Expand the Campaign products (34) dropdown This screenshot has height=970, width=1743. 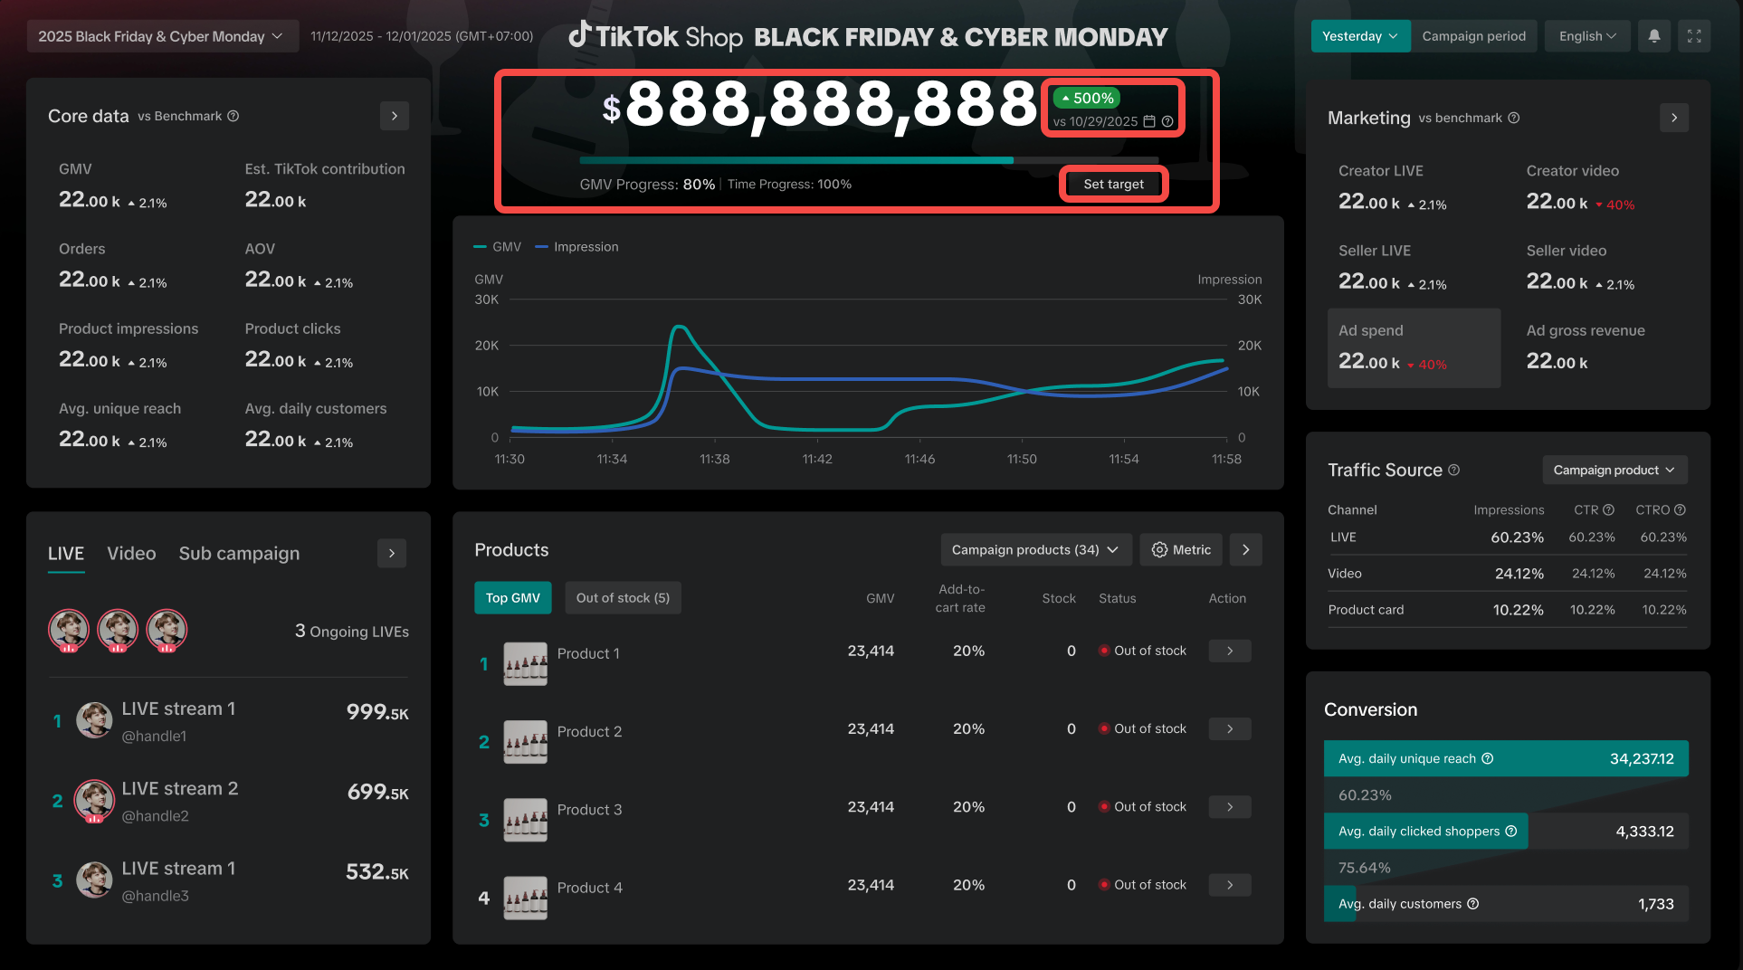1034,550
